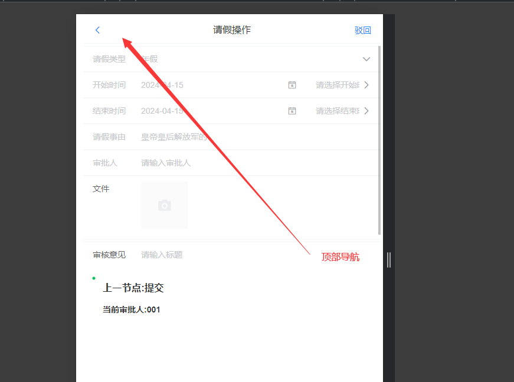514x382 pixels.
Task: Click the 请选择开始 time placeholder text
Action: [338, 85]
